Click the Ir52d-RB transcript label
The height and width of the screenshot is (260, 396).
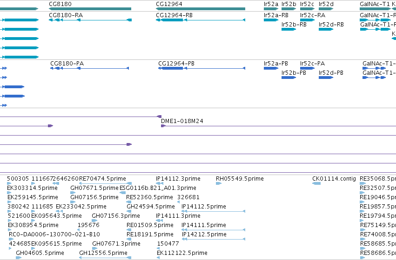click(331, 25)
